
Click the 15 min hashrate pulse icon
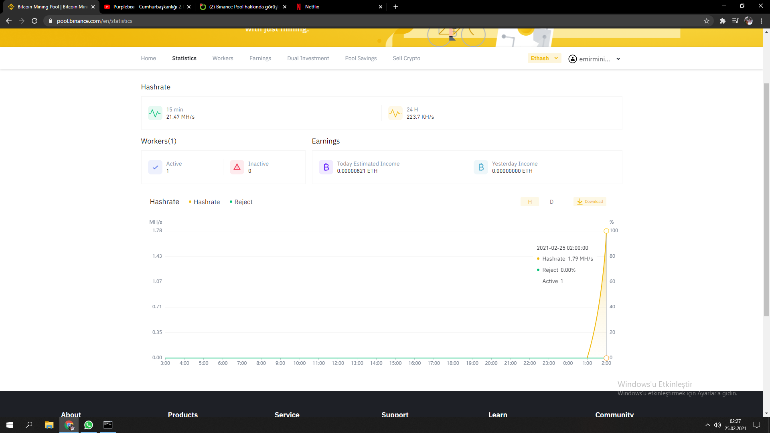(155, 113)
